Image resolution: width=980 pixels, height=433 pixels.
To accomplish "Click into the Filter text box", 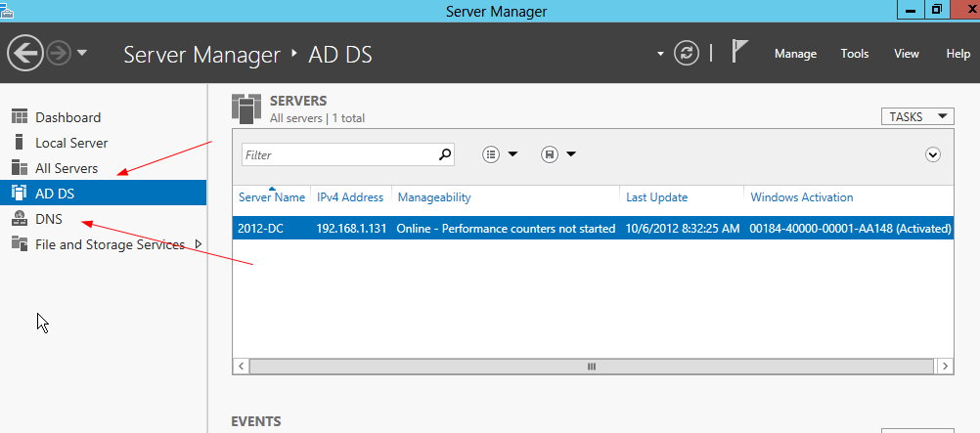I will (338, 155).
